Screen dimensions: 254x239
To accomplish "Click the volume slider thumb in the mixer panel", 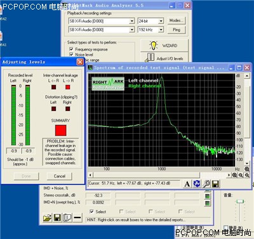I will tap(240, 202).
